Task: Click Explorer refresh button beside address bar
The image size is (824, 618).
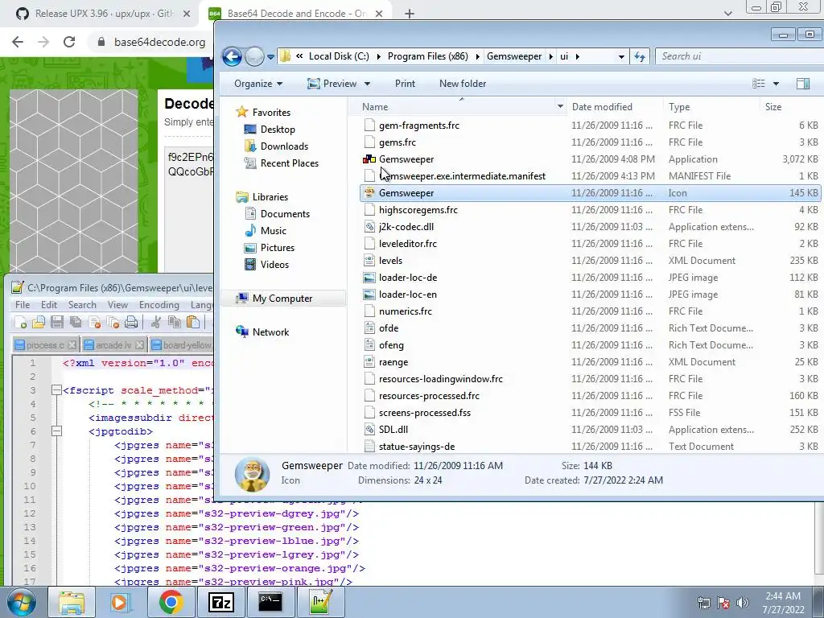Action: [x=640, y=56]
